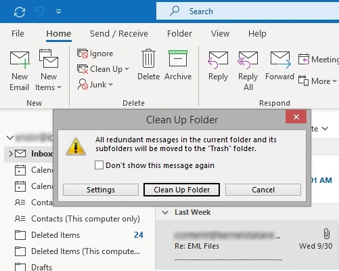The height and width of the screenshot is (271, 339).
Task: Switch to the View tab
Action: pyautogui.click(x=220, y=34)
